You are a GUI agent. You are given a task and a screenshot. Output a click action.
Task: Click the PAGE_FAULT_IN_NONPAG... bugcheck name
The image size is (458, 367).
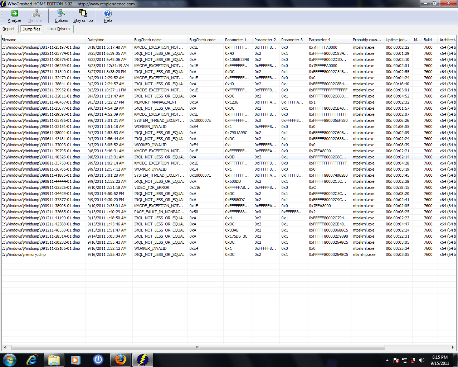pos(159,212)
